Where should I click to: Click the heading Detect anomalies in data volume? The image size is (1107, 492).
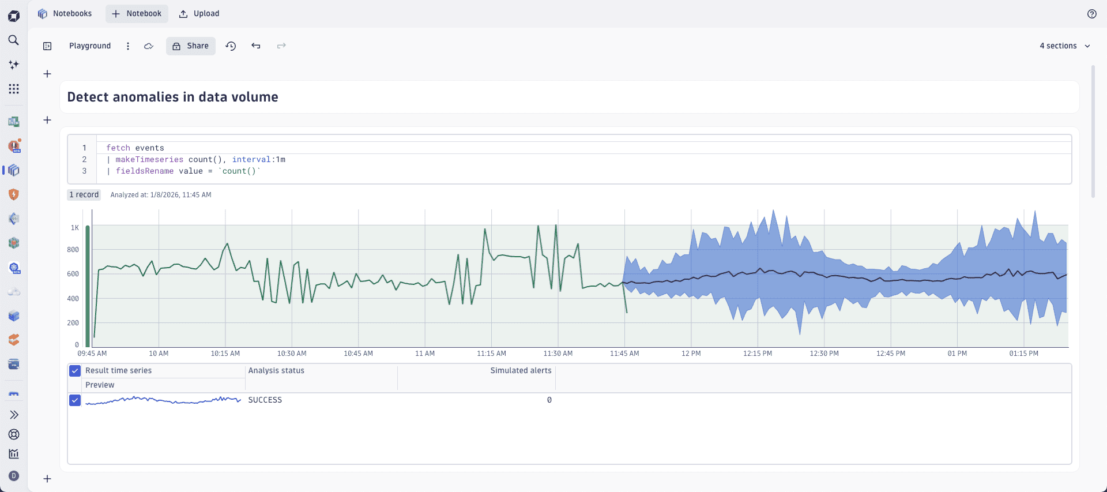pyautogui.click(x=173, y=97)
